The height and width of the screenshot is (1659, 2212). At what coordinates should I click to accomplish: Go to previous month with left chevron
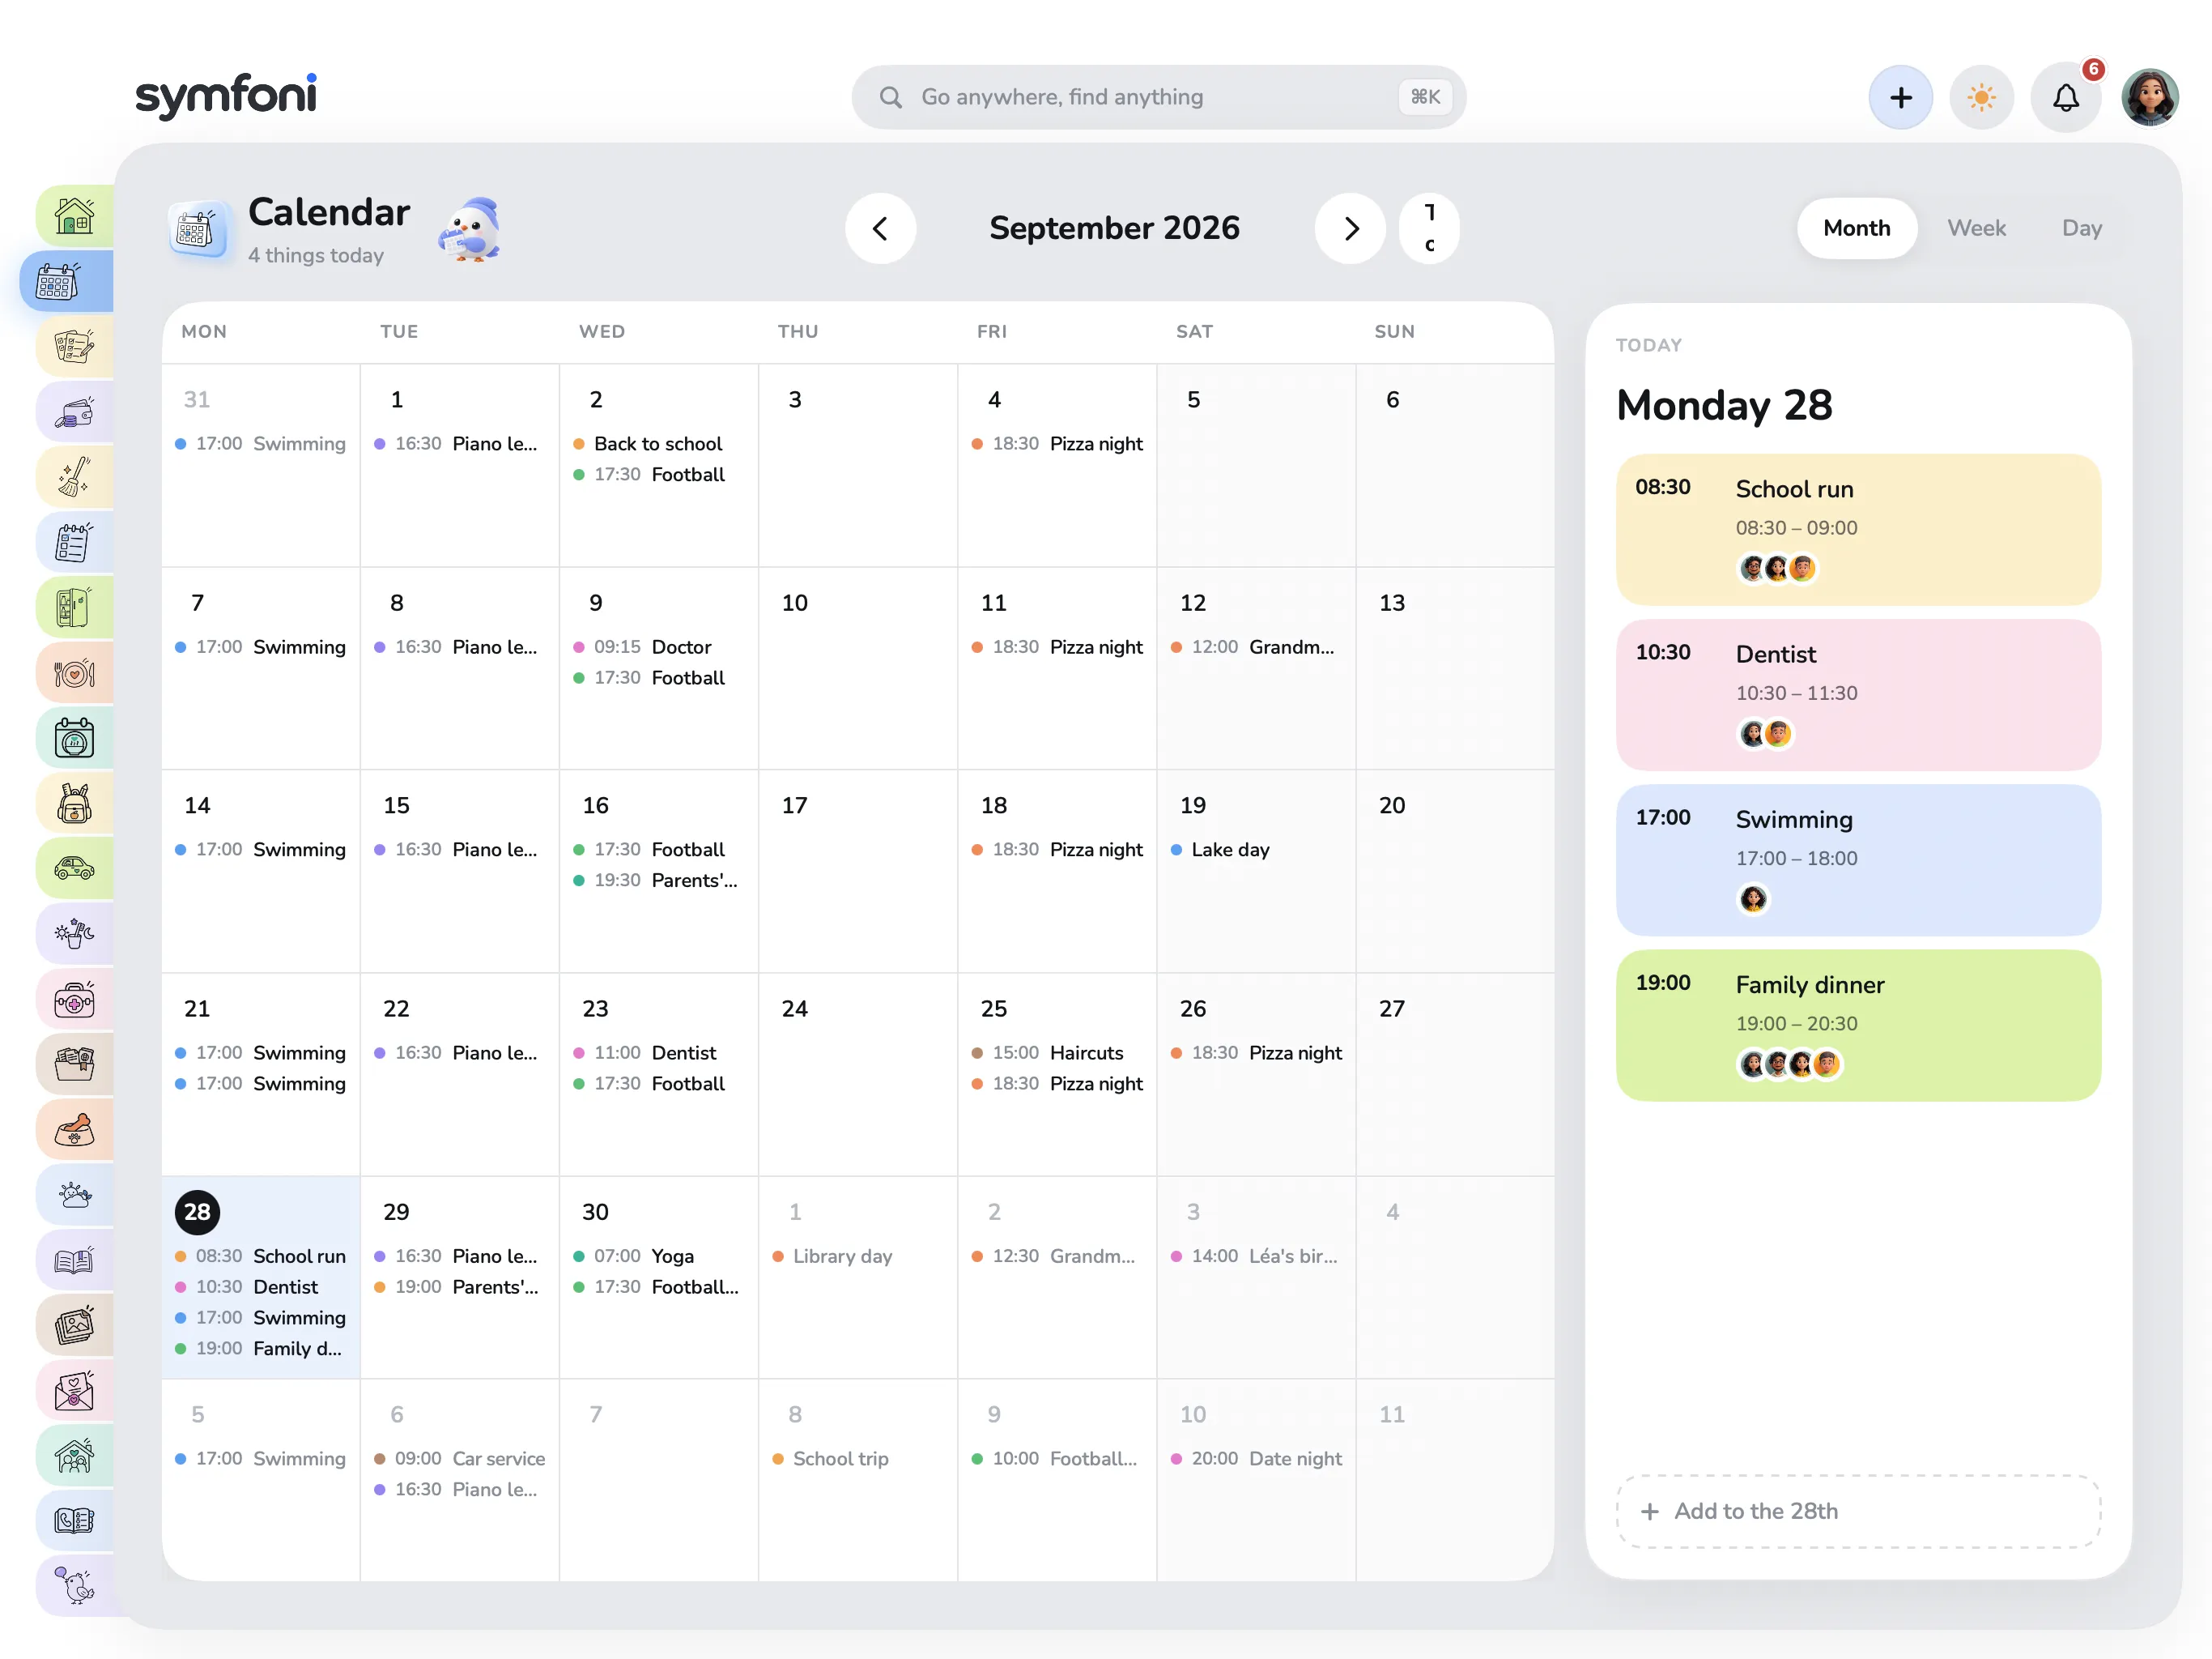[880, 229]
